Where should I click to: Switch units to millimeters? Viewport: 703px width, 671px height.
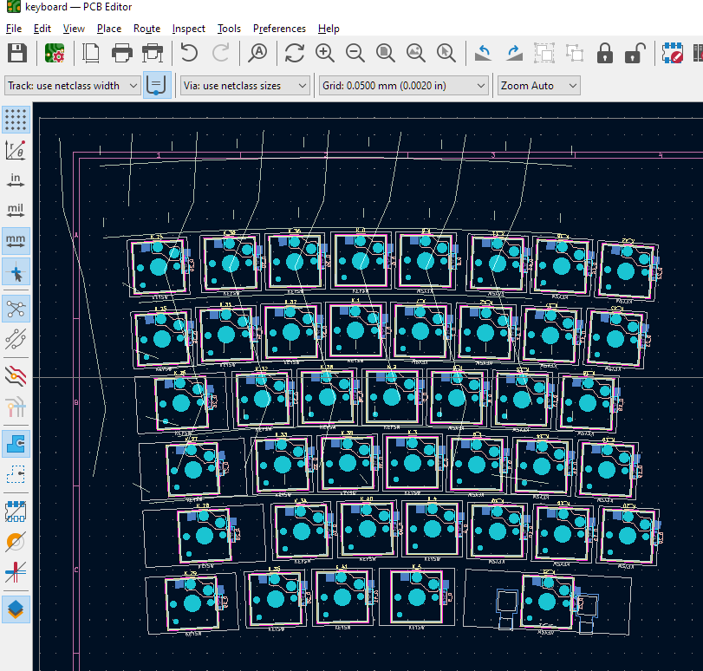point(16,241)
